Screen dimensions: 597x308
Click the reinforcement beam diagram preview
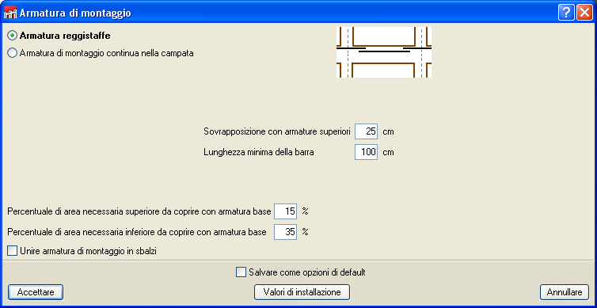coord(384,51)
